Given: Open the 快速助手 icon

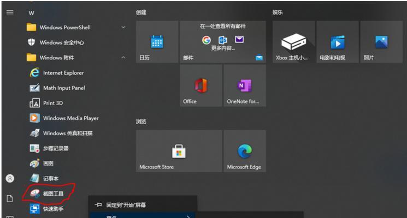Looking at the screenshot, I should [34, 208].
